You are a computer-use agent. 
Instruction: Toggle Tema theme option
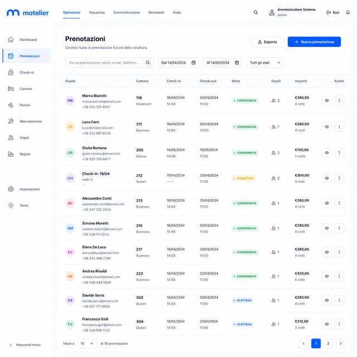[26, 205]
